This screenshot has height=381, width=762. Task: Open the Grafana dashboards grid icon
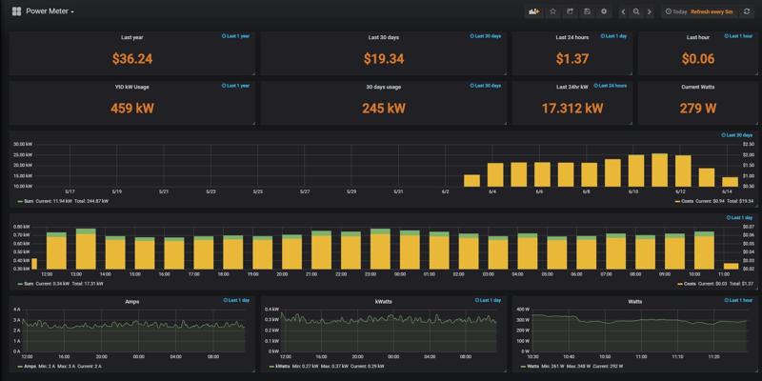[16, 11]
